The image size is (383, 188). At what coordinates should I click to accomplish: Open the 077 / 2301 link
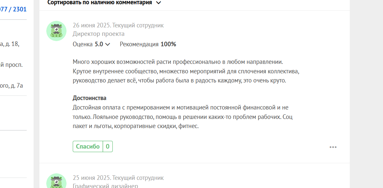[13, 9]
